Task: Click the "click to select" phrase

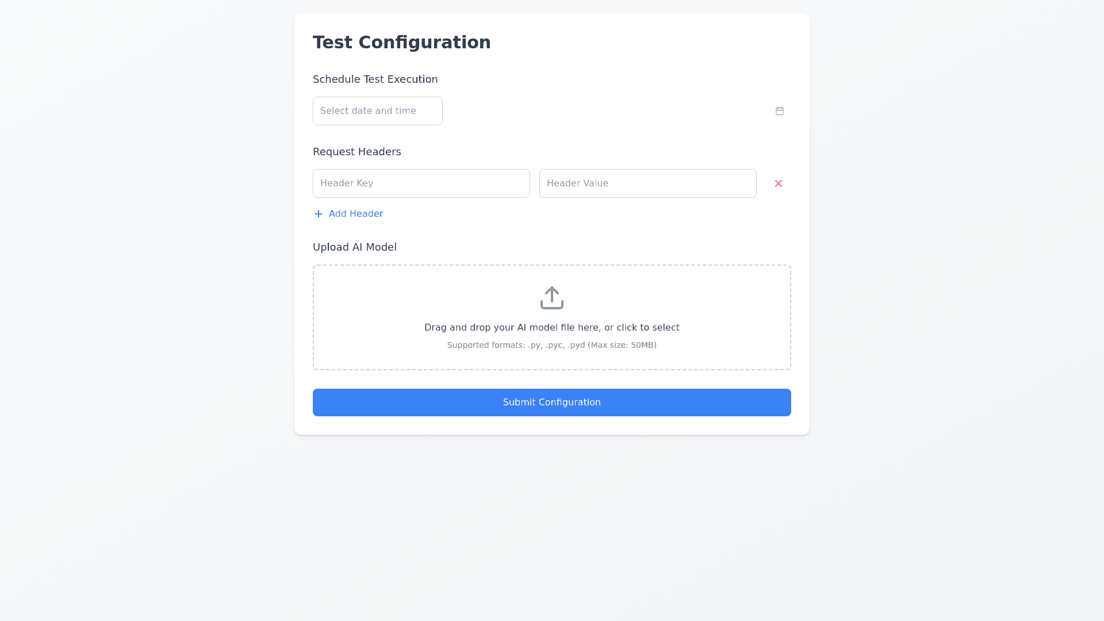Action: (648, 328)
